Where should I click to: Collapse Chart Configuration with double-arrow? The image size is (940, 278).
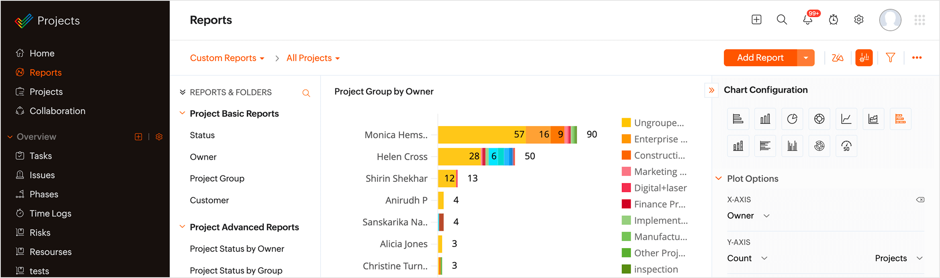pyautogui.click(x=711, y=90)
